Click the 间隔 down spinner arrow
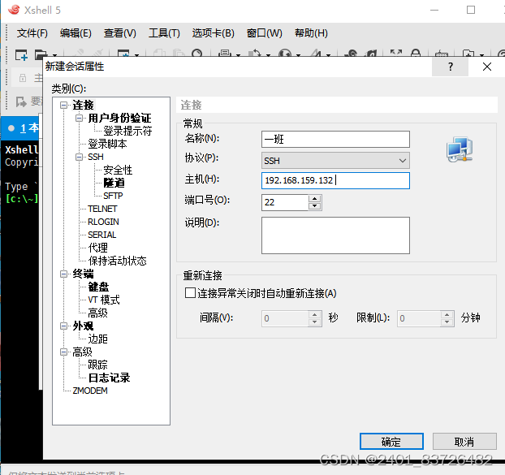 315,322
